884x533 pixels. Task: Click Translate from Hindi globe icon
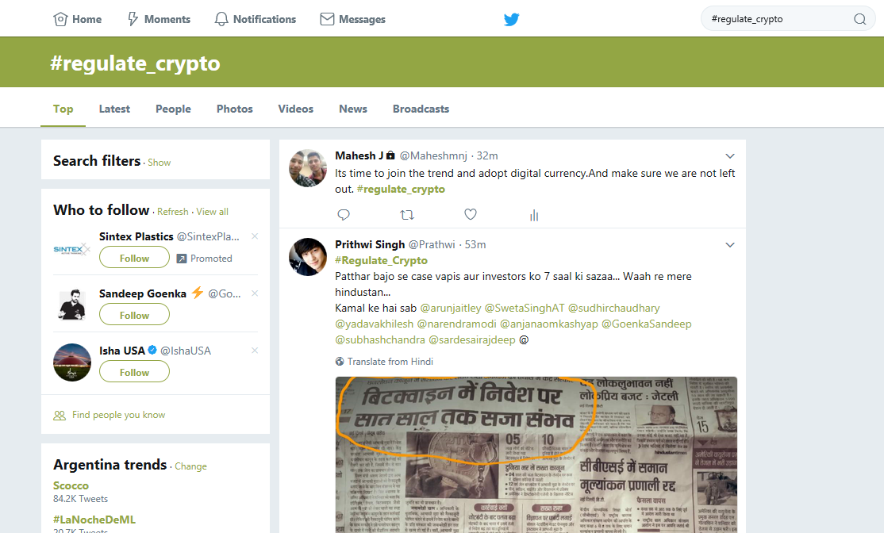pos(340,361)
